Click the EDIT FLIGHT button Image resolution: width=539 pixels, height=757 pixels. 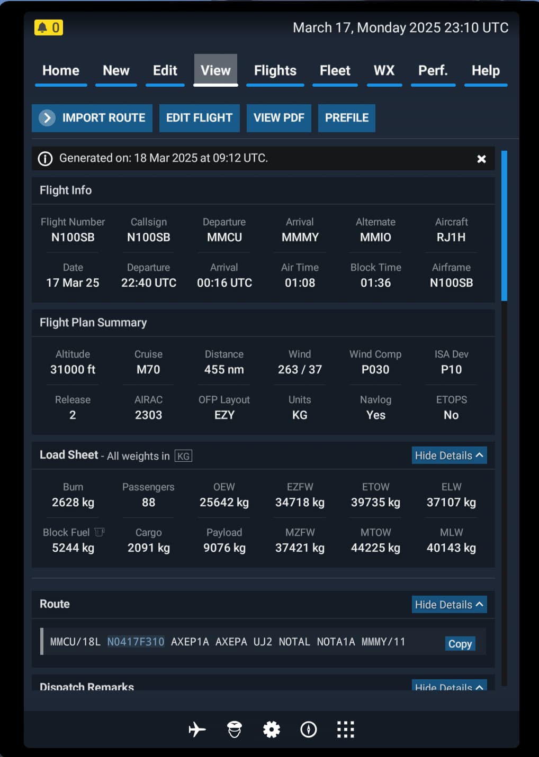(200, 118)
